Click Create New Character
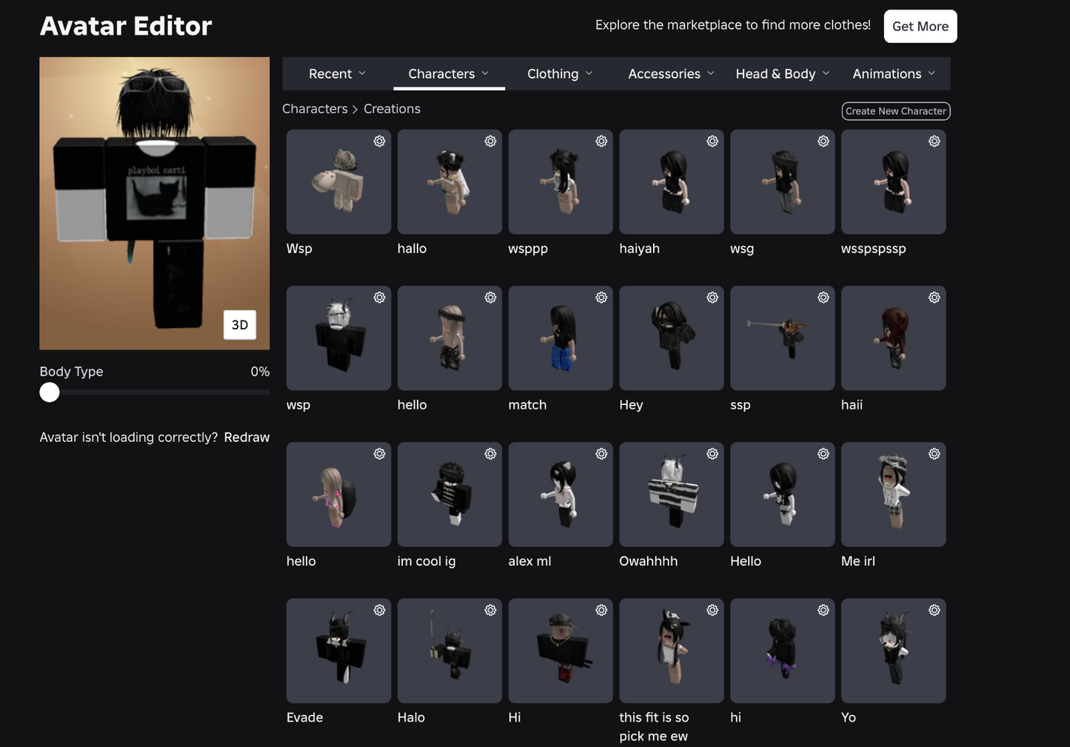1070x747 pixels. pyautogui.click(x=895, y=110)
